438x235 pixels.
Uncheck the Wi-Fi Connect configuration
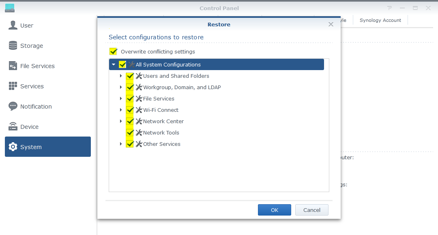point(130,110)
